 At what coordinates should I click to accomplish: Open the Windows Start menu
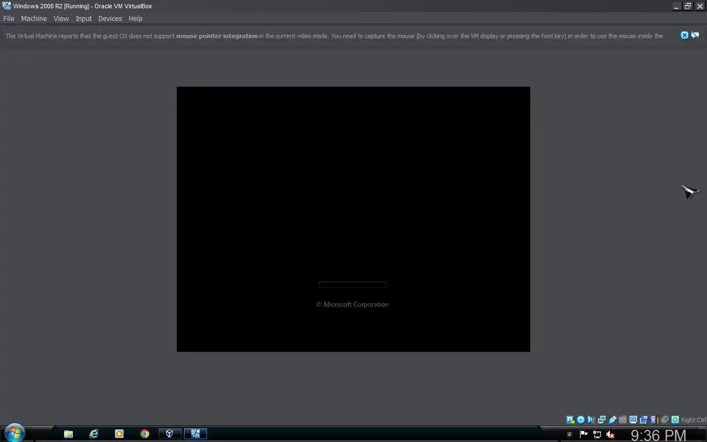click(x=14, y=433)
